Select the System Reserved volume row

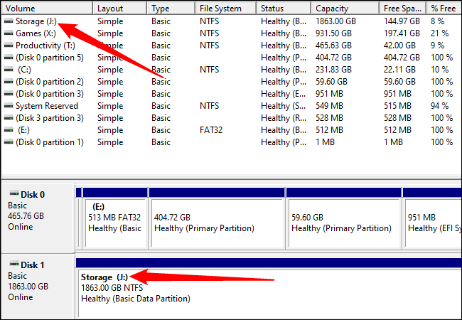(231, 106)
